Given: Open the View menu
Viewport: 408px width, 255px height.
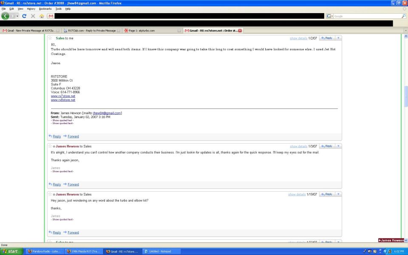Looking at the screenshot, I should (x=20, y=9).
